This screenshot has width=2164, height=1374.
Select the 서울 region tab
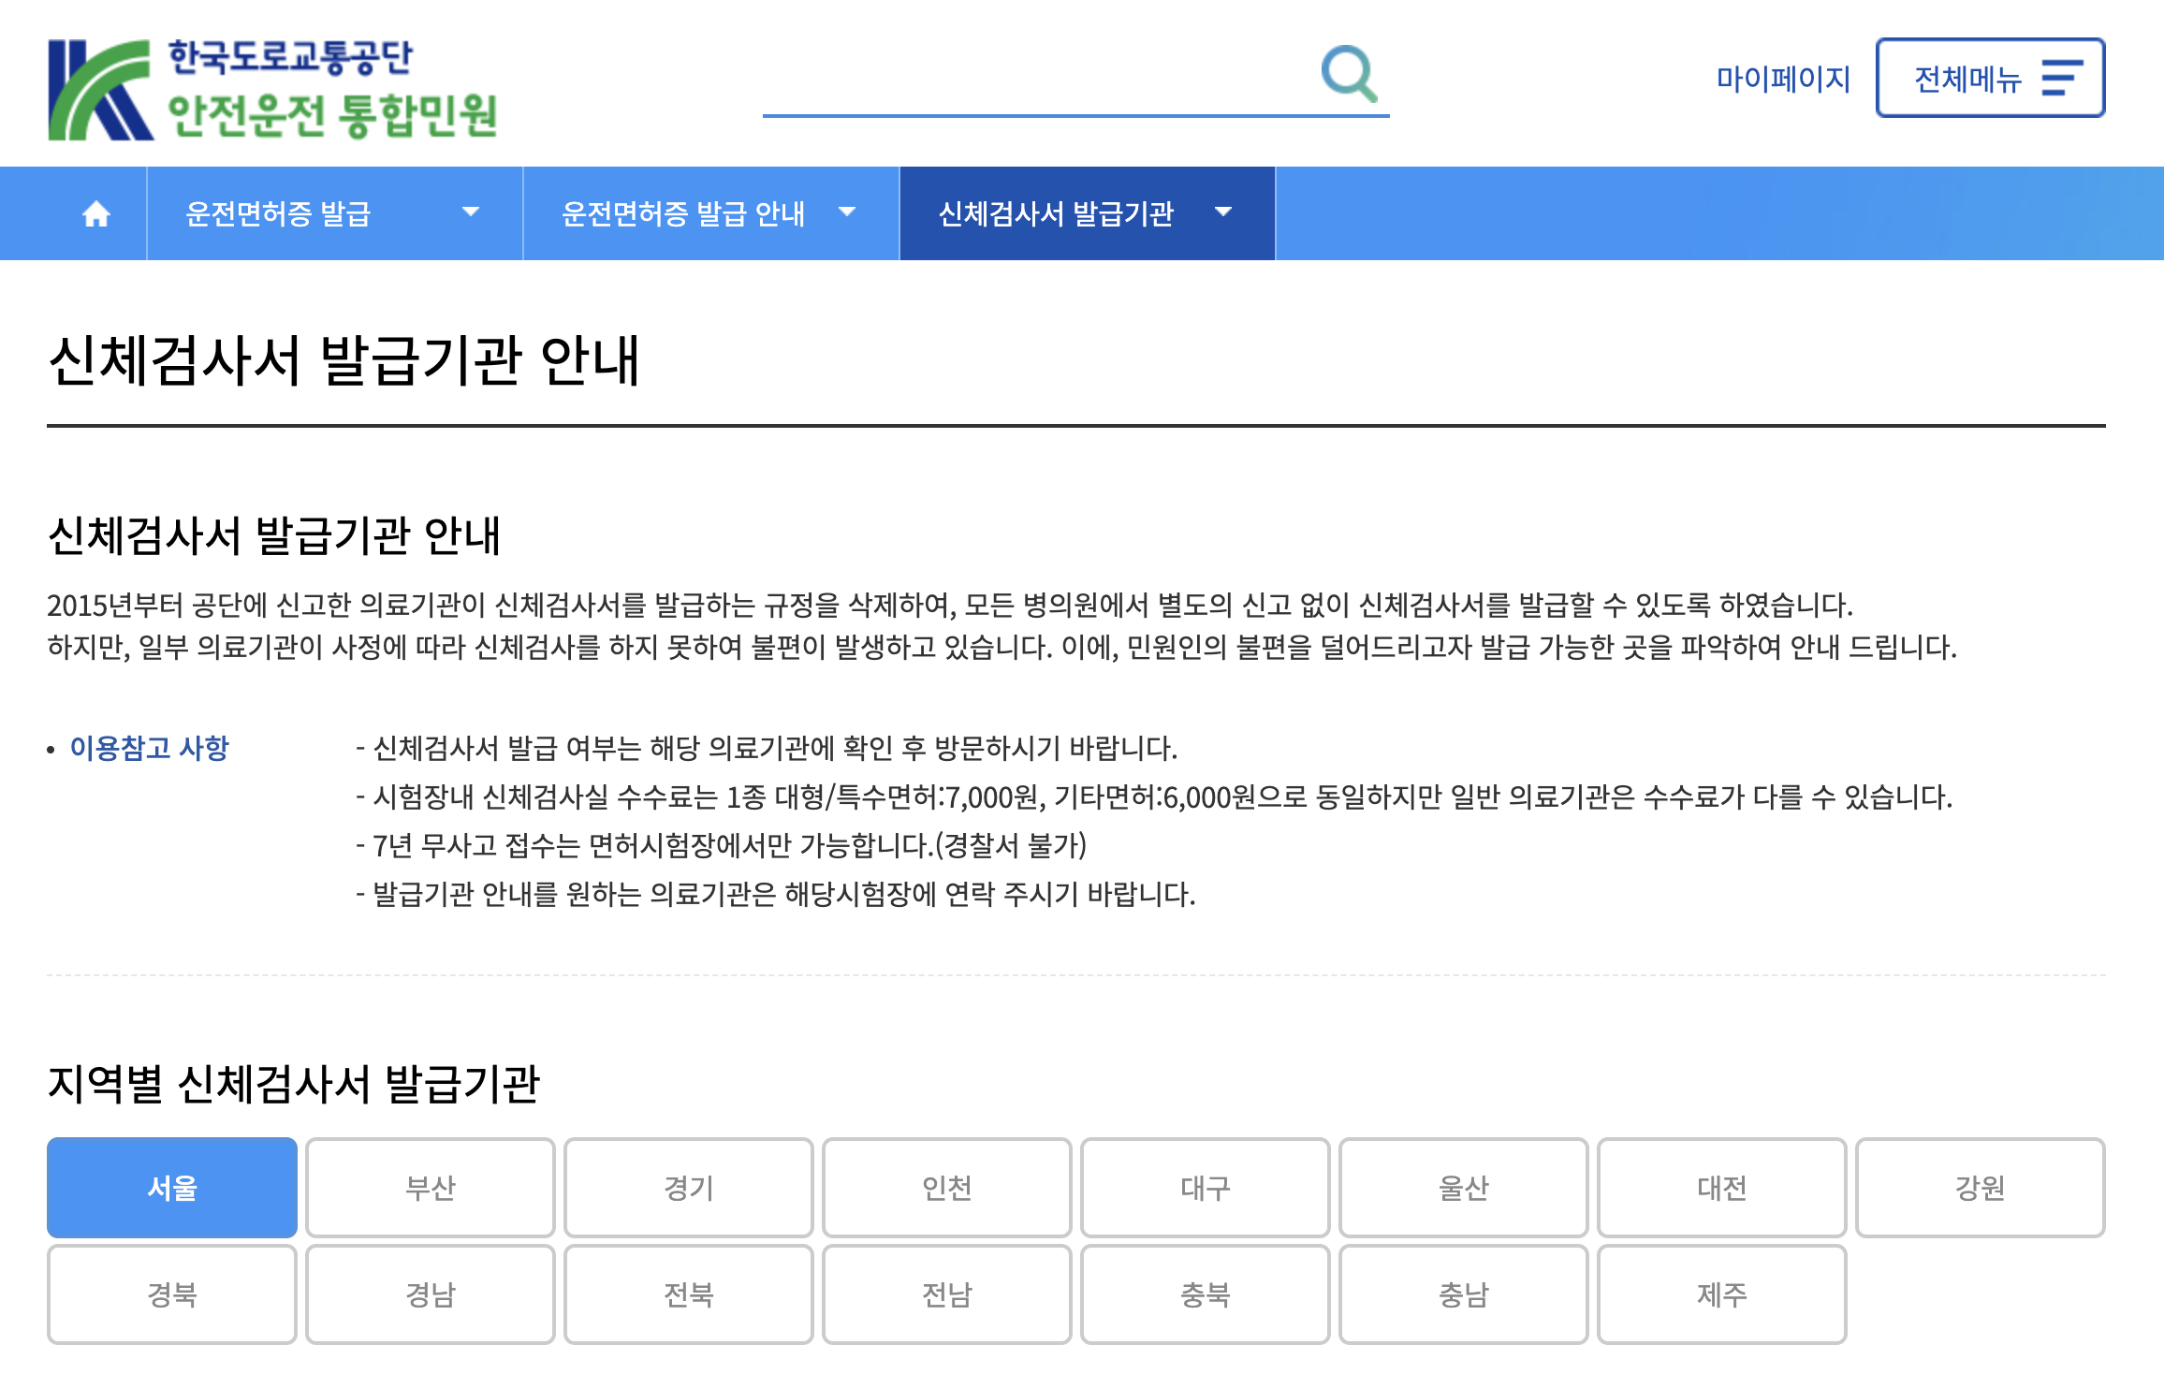point(172,1188)
